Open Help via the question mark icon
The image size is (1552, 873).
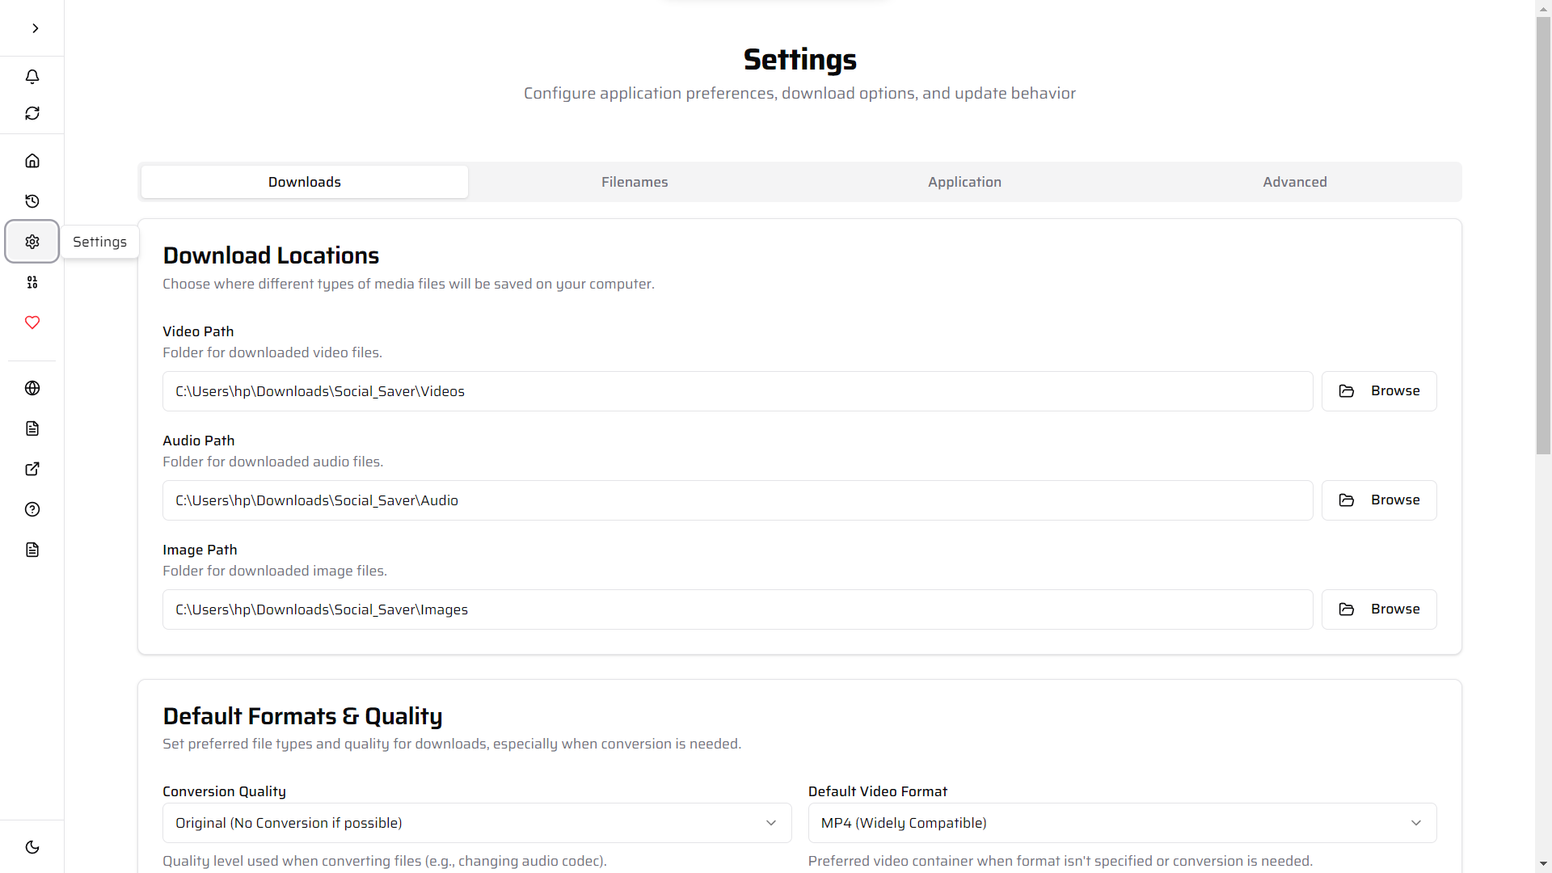pyautogui.click(x=32, y=509)
